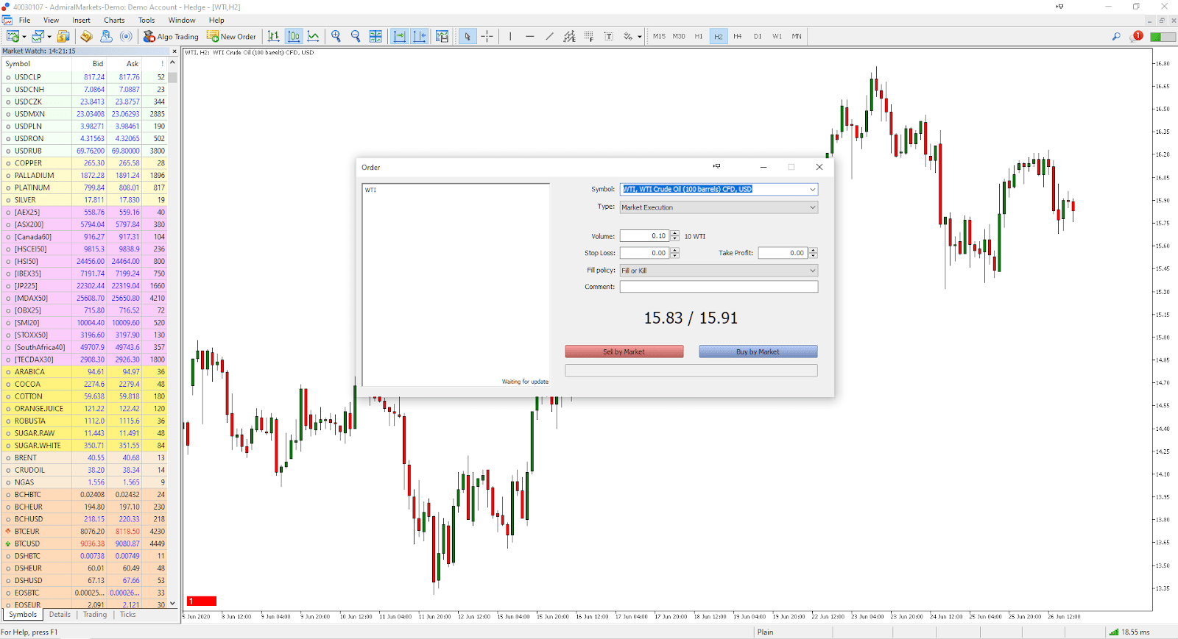Switch chart to candlesticks
Viewport: 1178px width, 639px height.
[294, 36]
